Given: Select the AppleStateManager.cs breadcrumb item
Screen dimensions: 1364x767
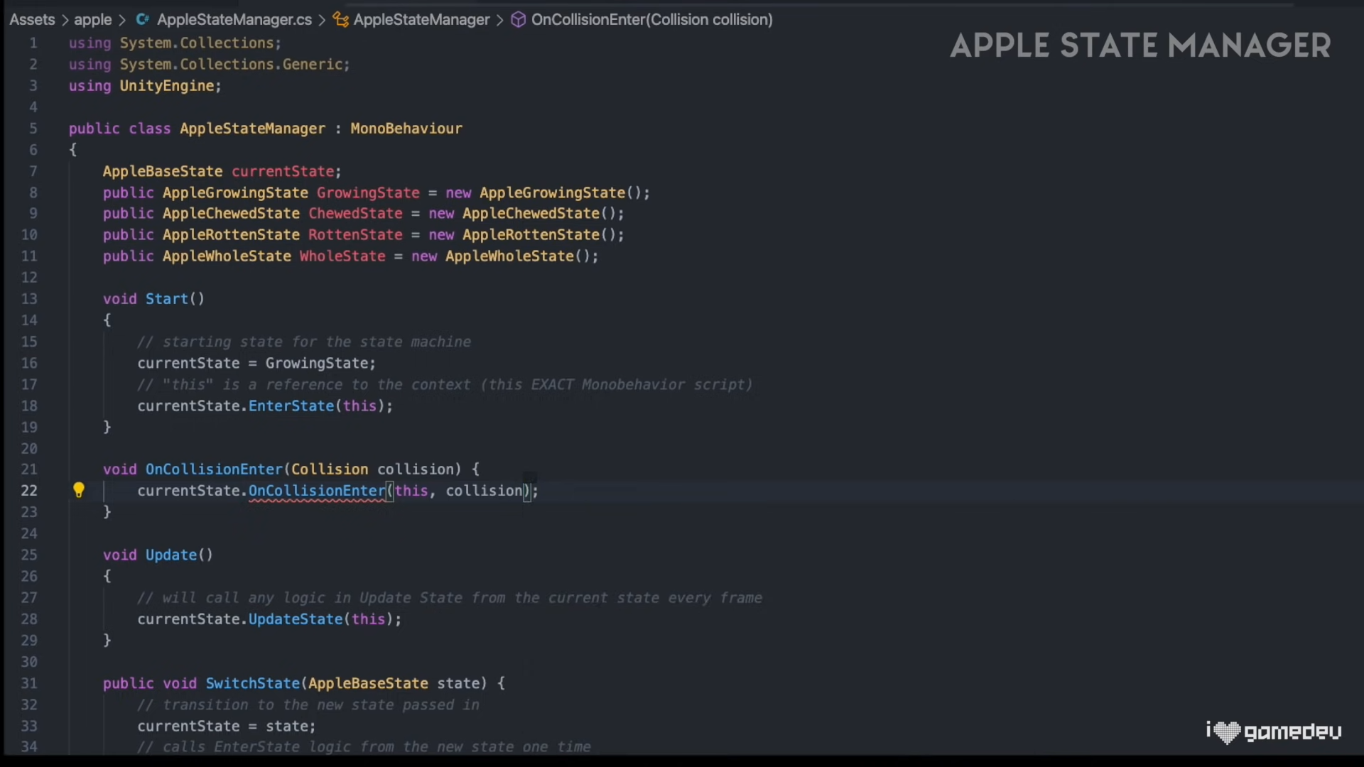Looking at the screenshot, I should [234, 20].
